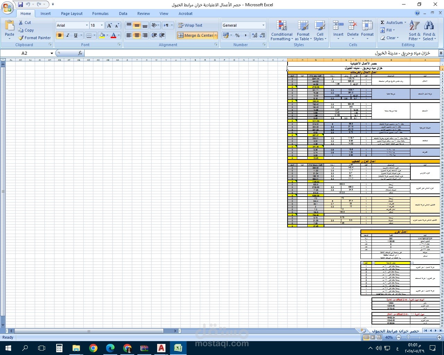
Task: Click the AutoSum button
Action: (x=392, y=23)
